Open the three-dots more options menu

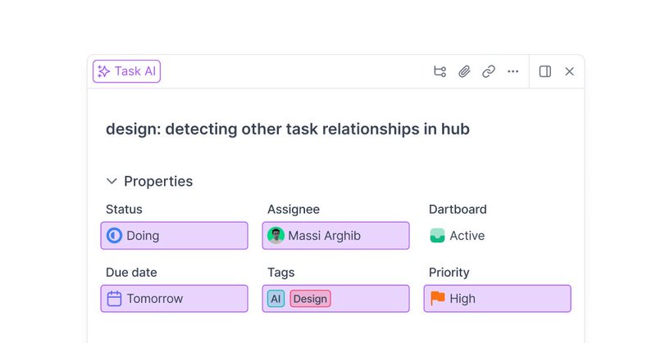click(x=513, y=71)
